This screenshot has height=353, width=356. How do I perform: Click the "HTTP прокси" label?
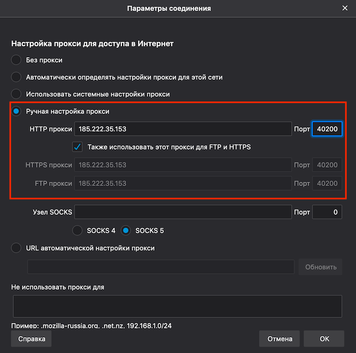[51, 129]
